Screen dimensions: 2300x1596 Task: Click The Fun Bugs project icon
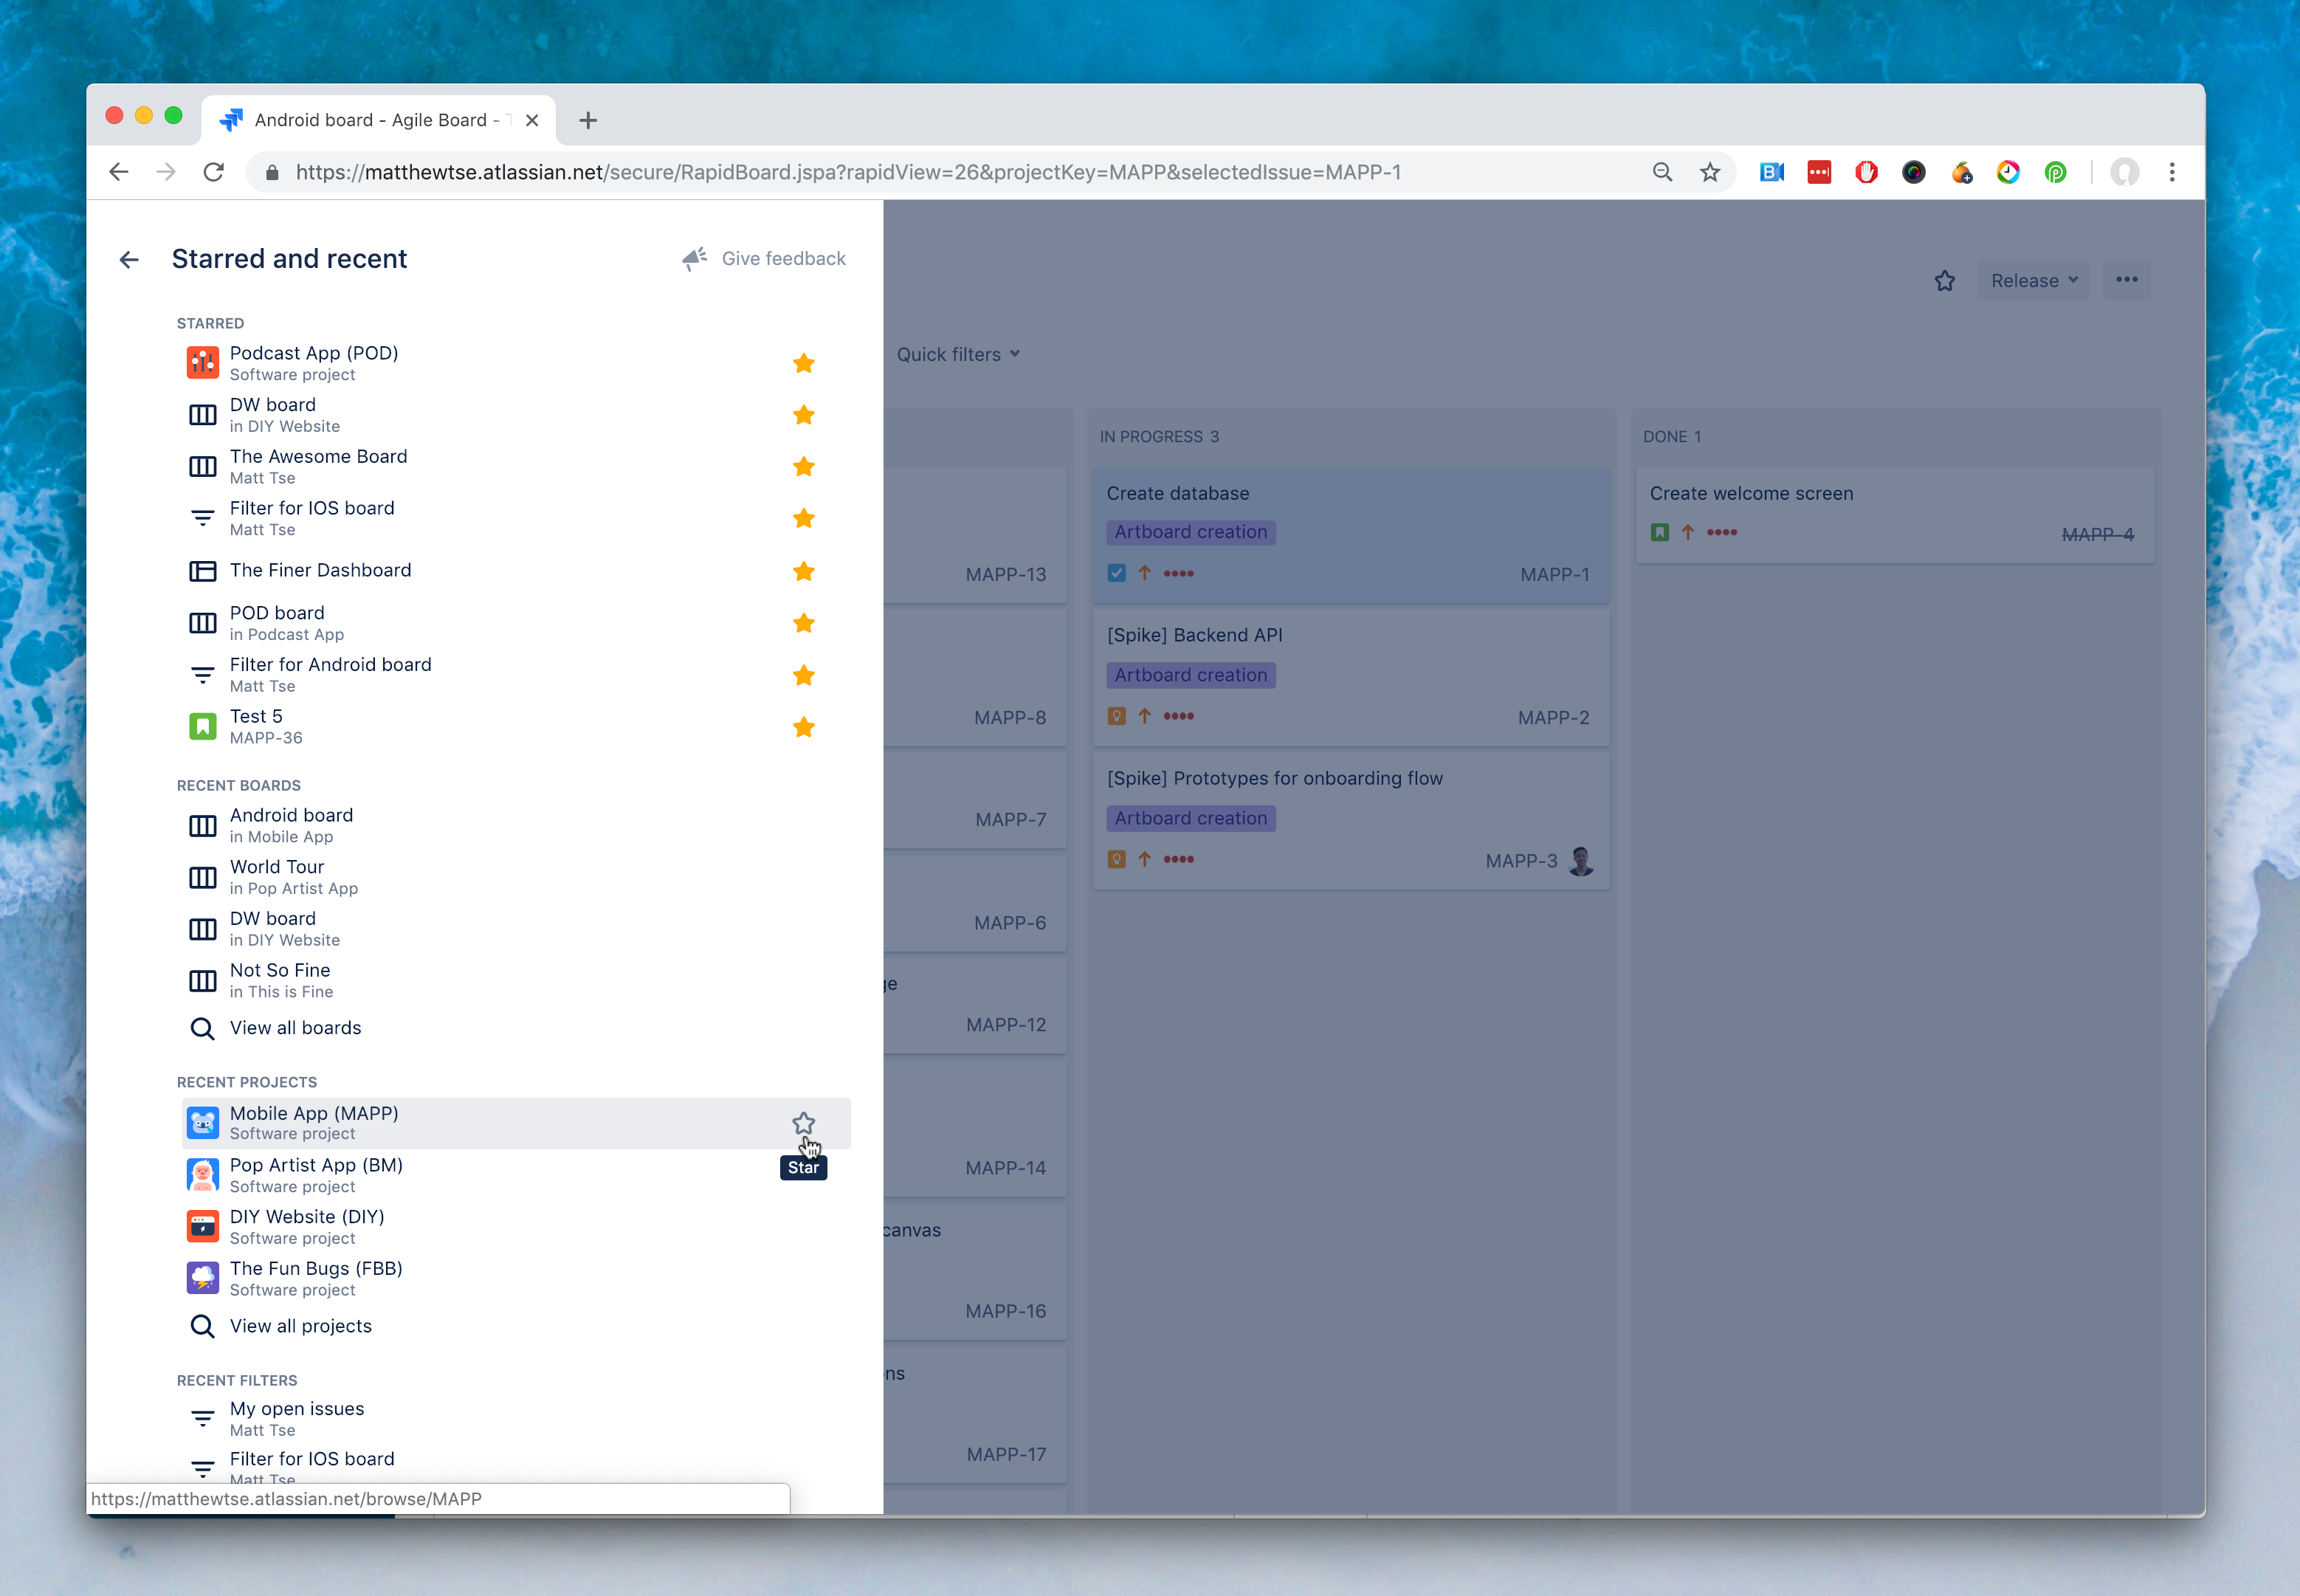pos(203,1278)
